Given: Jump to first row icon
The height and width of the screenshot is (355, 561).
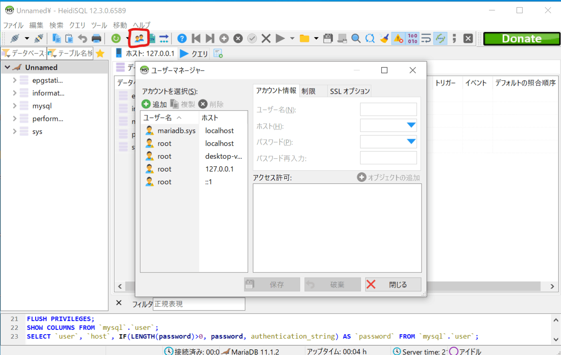Looking at the screenshot, I should pyautogui.click(x=196, y=38).
